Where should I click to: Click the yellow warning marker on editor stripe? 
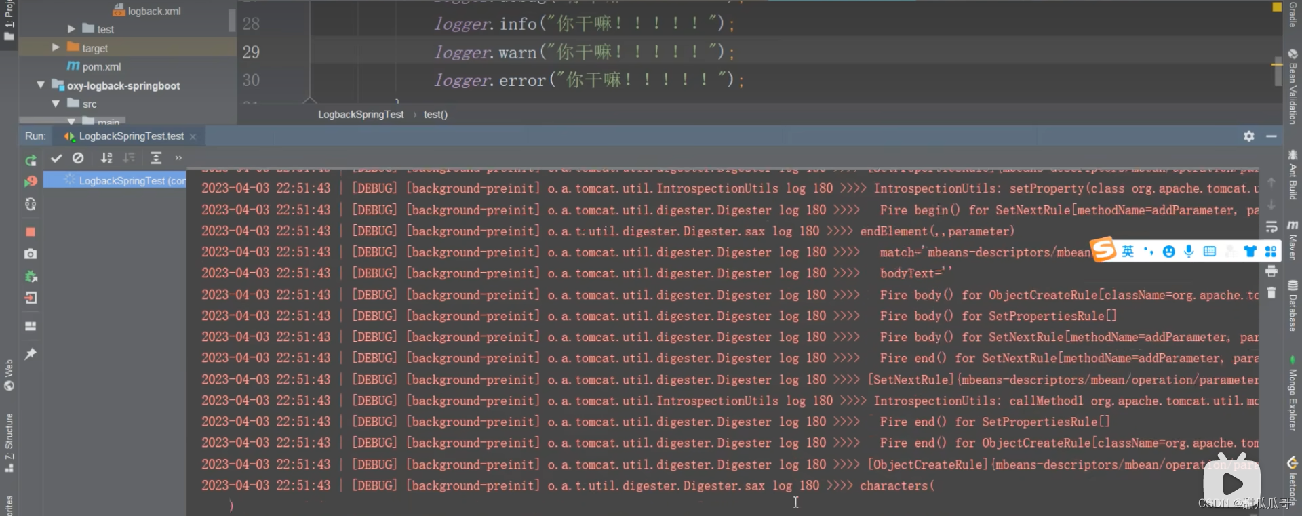[x=1277, y=64]
